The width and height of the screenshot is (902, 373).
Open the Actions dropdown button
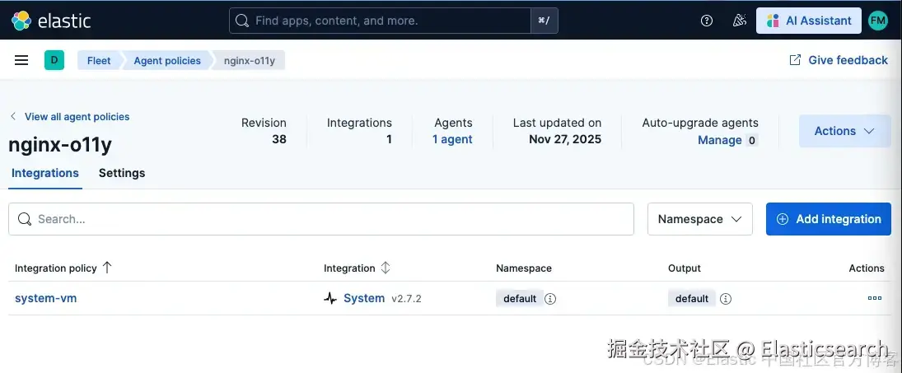click(844, 131)
